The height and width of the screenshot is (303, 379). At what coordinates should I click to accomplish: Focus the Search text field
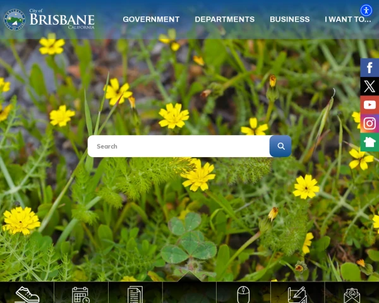click(x=179, y=146)
